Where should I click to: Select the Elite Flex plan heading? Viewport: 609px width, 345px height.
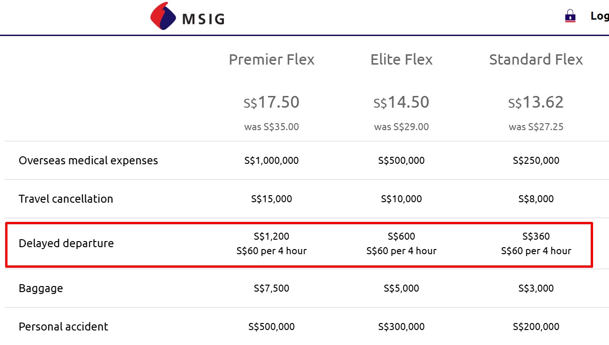(x=401, y=59)
